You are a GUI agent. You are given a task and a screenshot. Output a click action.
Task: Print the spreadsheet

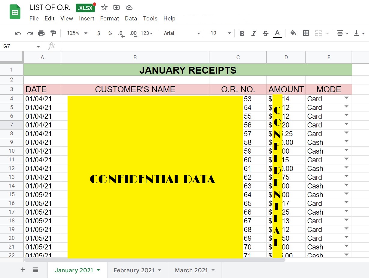click(41, 33)
